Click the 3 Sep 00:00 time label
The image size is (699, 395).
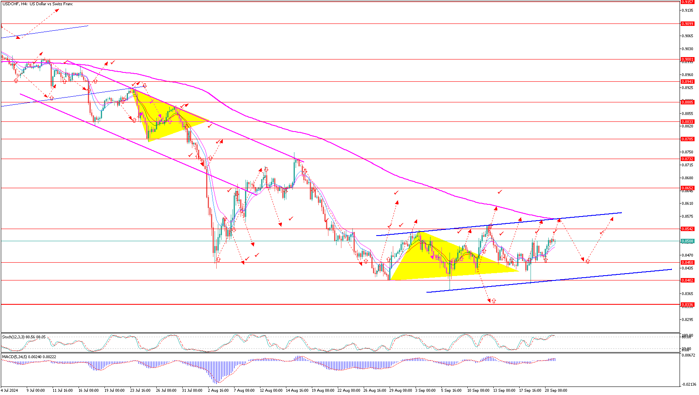(426, 391)
